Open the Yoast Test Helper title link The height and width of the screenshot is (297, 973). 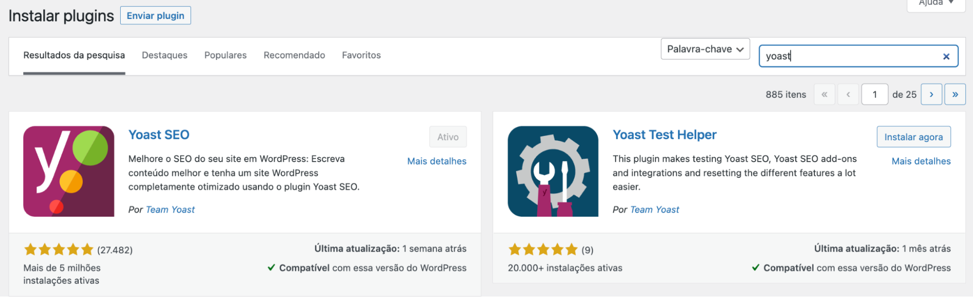tap(664, 135)
